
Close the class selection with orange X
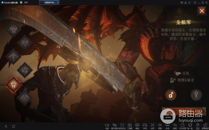point(202,11)
